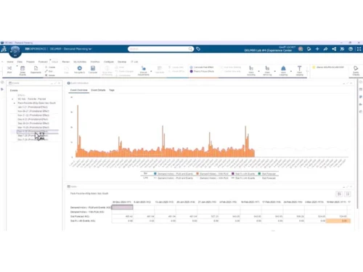
Task: Open the tools icon in top bar
Action: 342,49
